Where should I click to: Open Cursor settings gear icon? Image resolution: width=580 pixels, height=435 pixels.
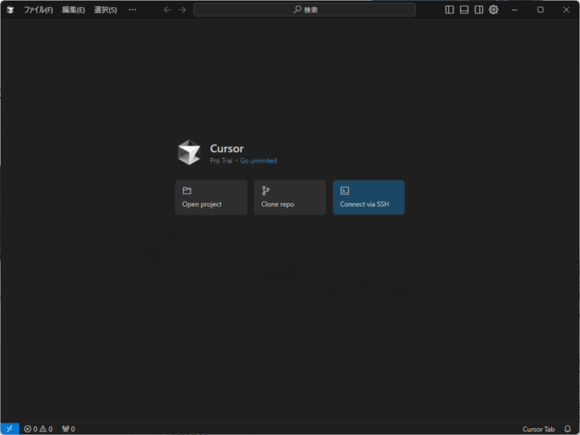[493, 10]
